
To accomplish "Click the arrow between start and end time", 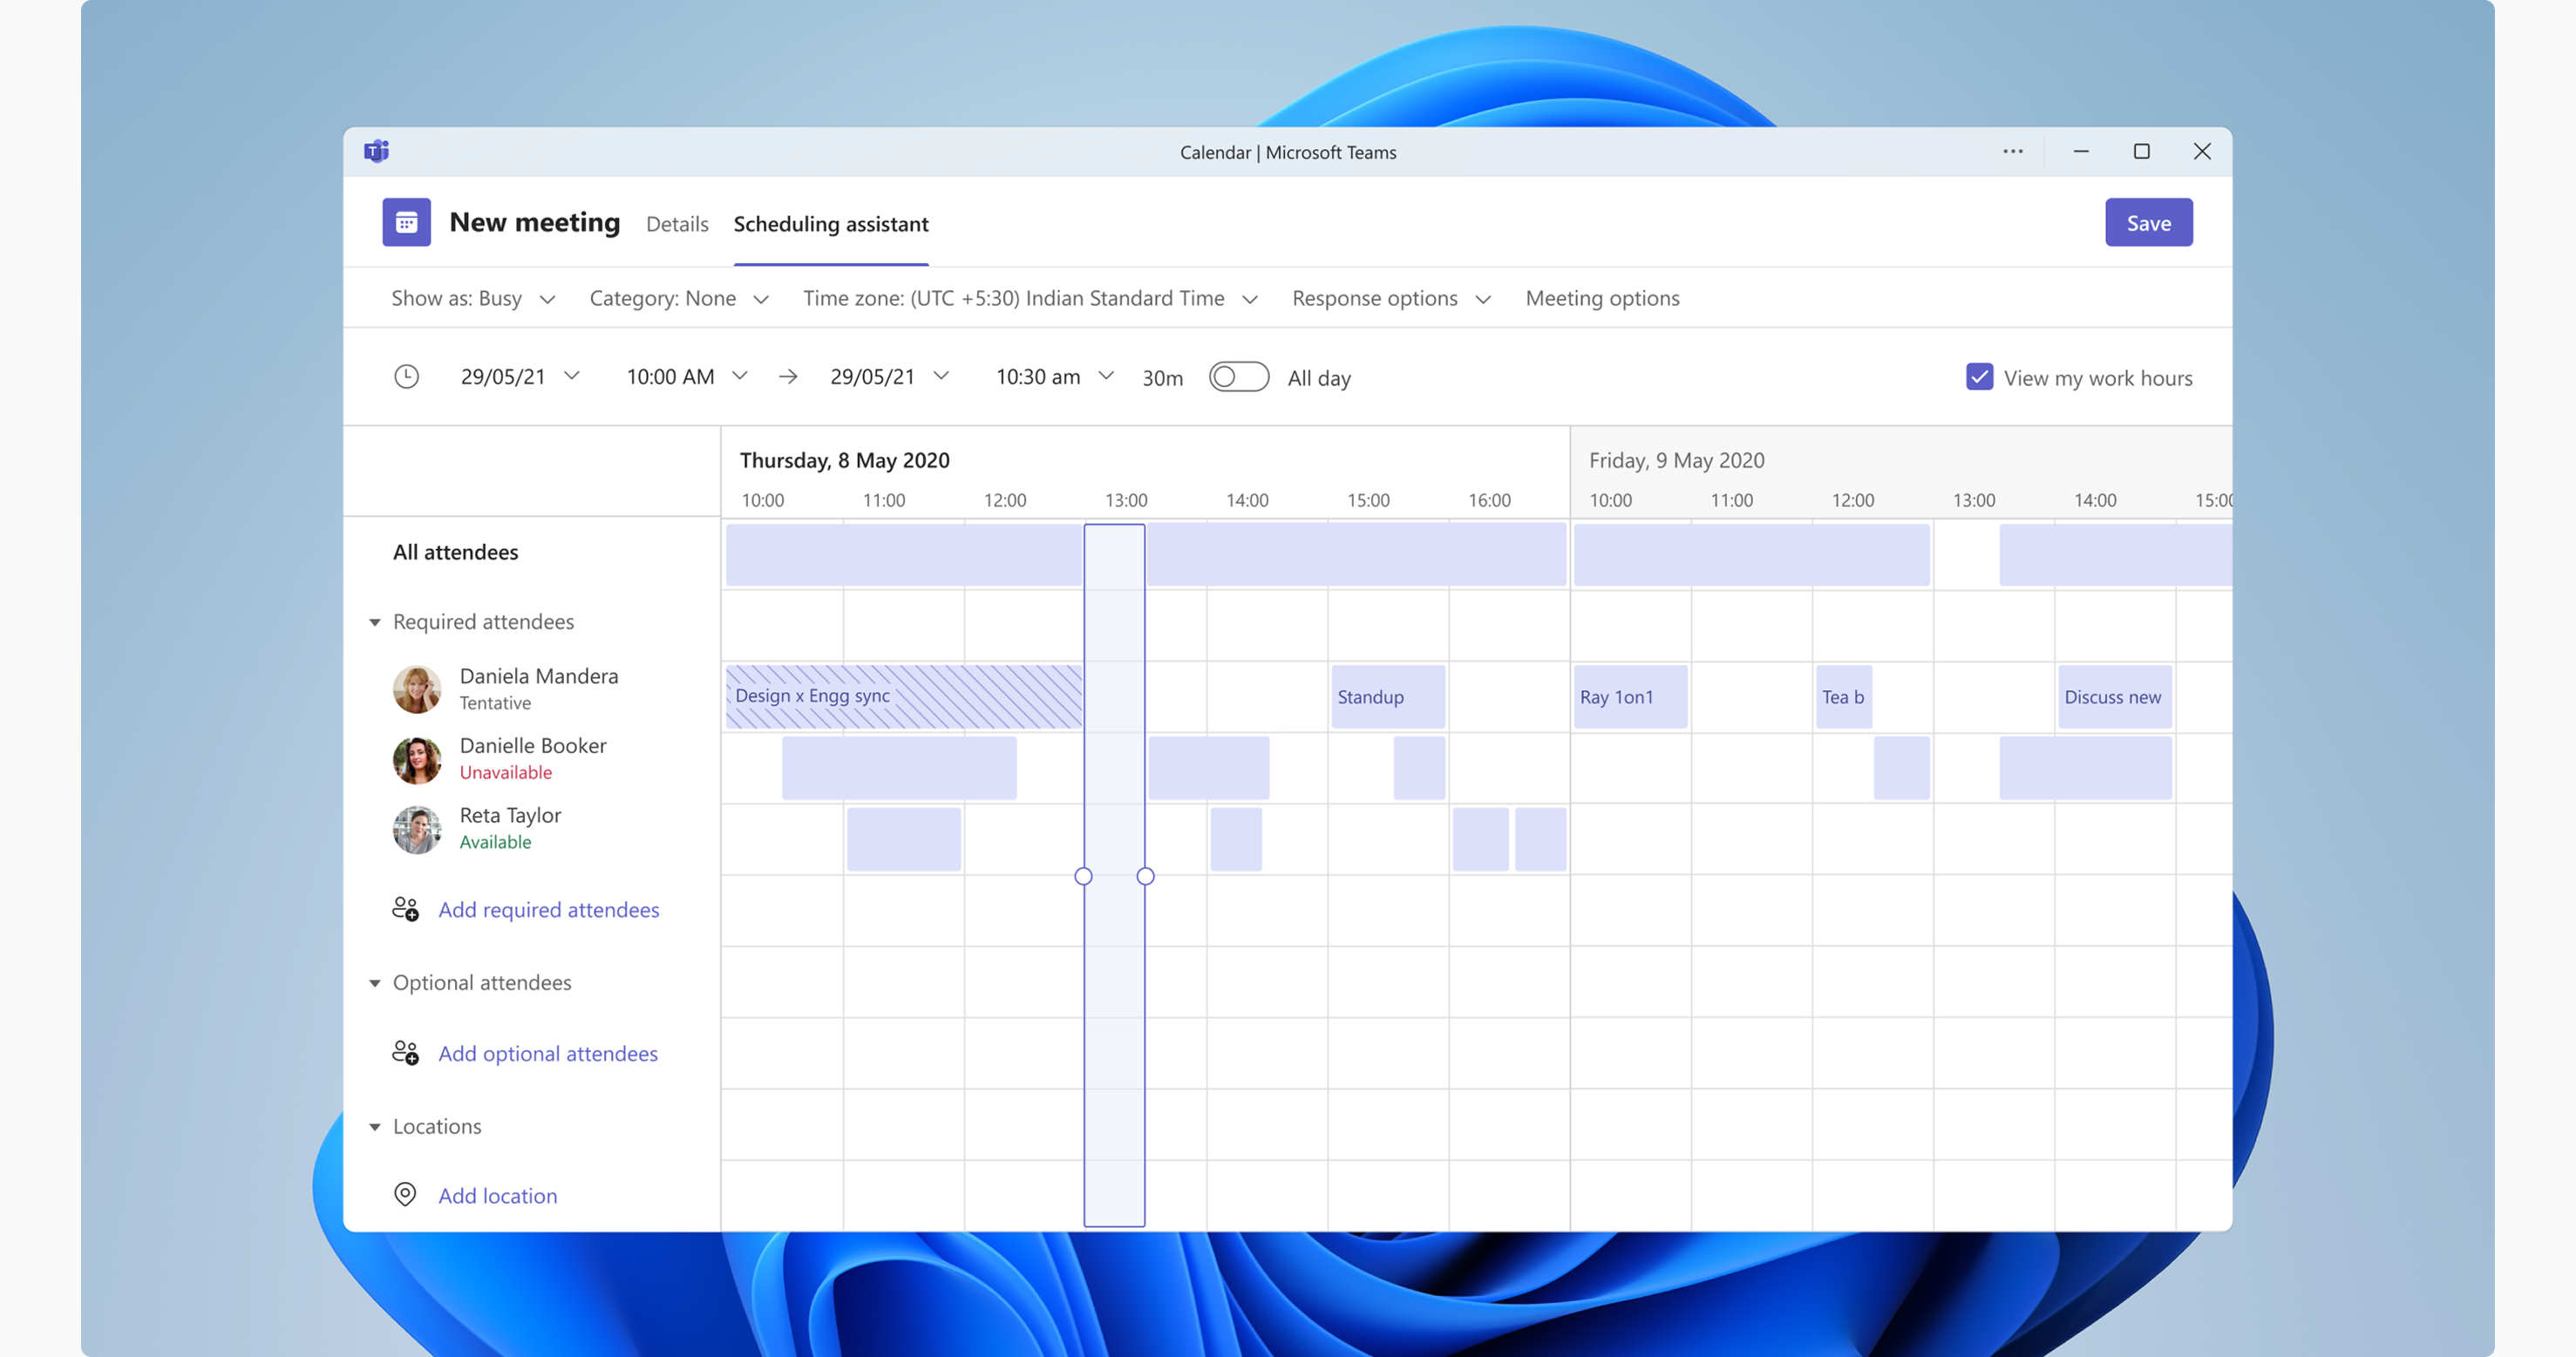I will click(x=788, y=376).
